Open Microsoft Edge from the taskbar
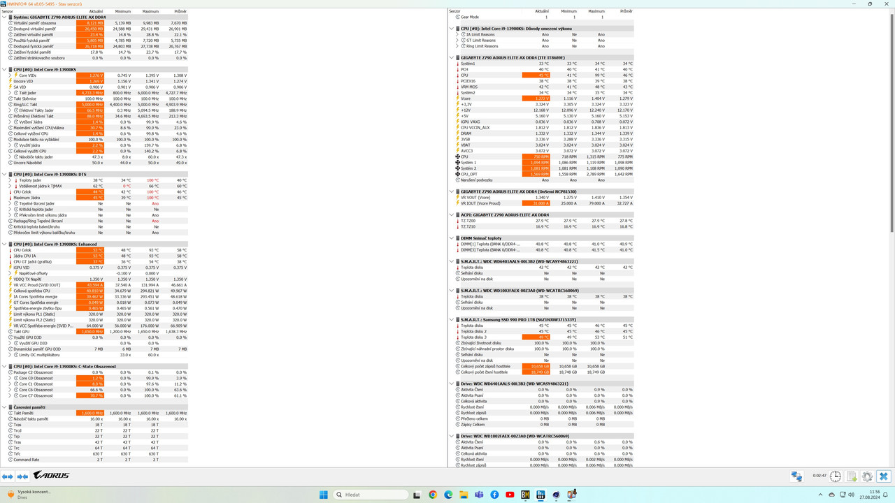 [448, 495]
